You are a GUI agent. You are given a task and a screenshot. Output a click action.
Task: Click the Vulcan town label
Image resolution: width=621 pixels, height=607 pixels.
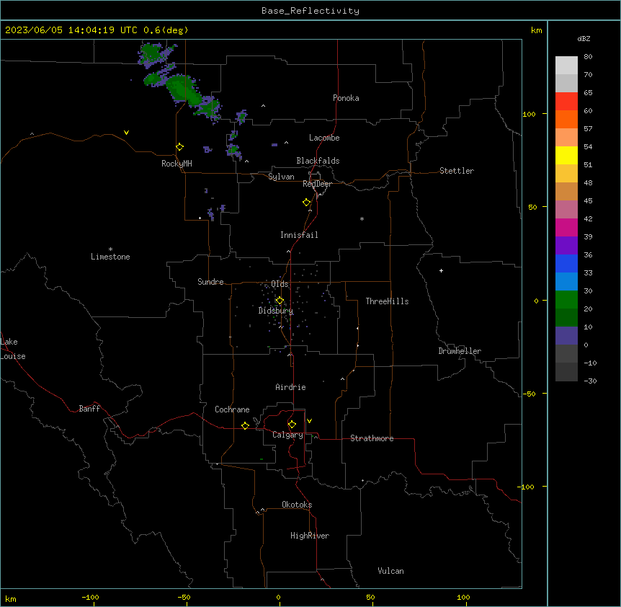click(x=391, y=571)
